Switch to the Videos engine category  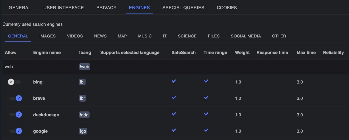coord(75,36)
